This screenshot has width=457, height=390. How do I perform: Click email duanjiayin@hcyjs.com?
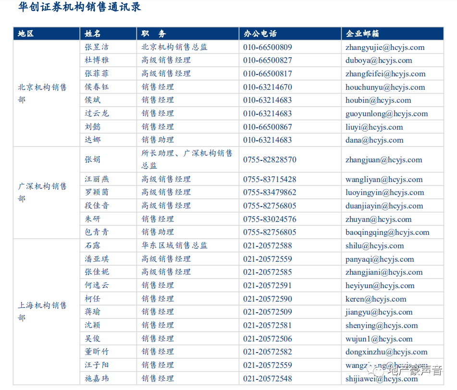[x=384, y=206]
